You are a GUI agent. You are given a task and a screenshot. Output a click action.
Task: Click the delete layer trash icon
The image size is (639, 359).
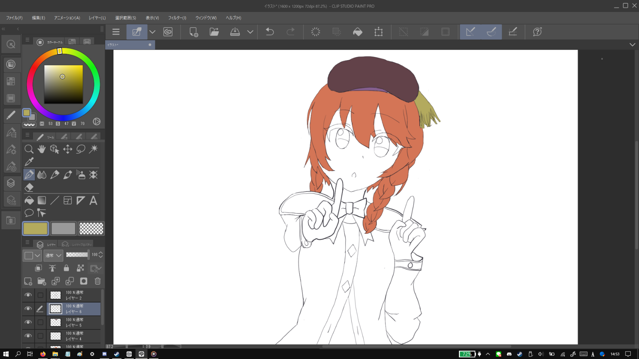pos(98,281)
